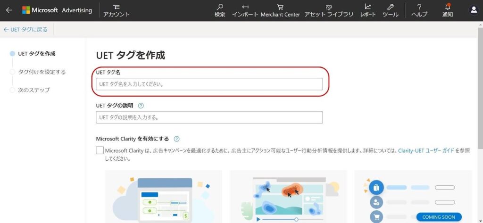Open the アカウント account menu
483x223 pixels.
tap(117, 10)
